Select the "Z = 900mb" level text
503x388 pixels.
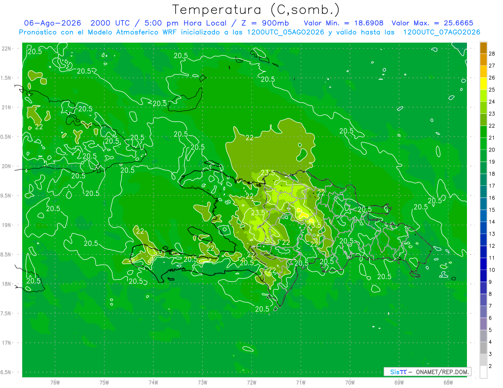[265, 23]
